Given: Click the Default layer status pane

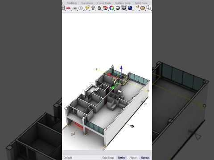Looking at the screenshot, I should 68,158.
